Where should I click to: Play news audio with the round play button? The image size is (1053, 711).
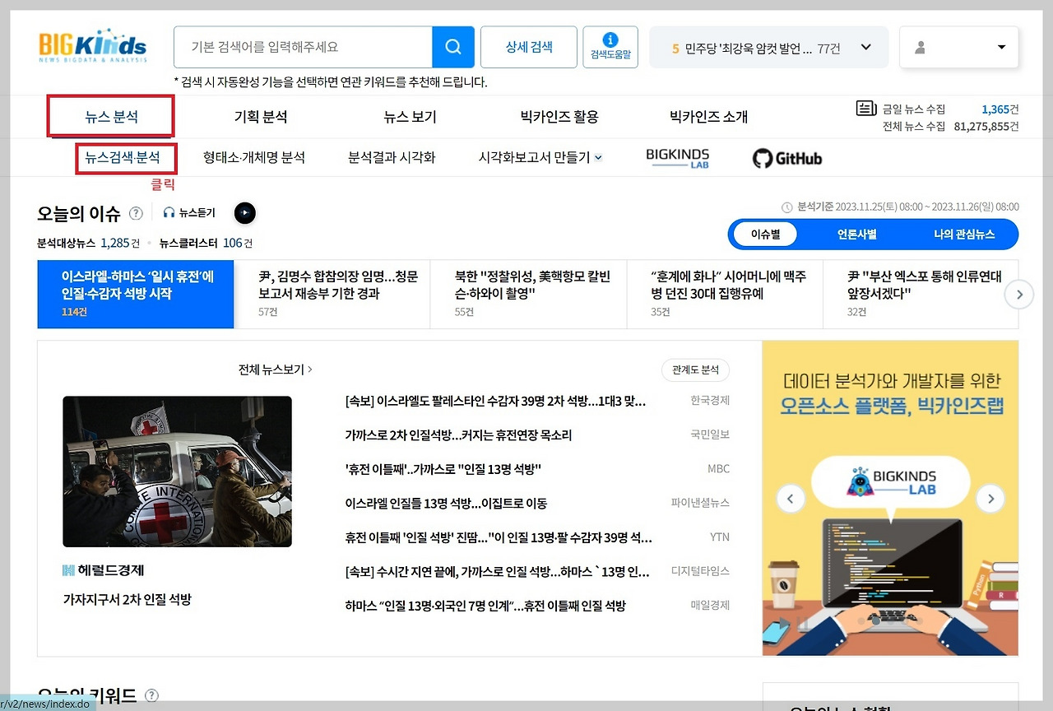[245, 213]
